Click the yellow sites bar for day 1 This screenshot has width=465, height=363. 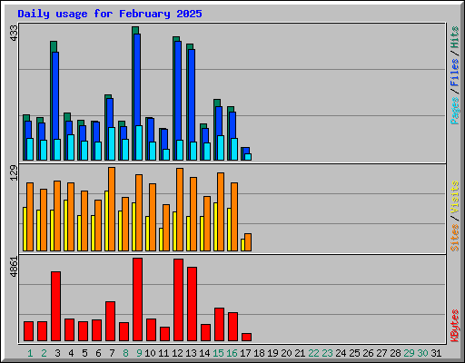25,229
